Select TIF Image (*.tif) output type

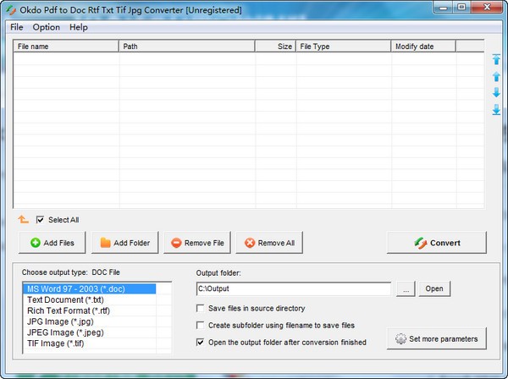[90, 343]
